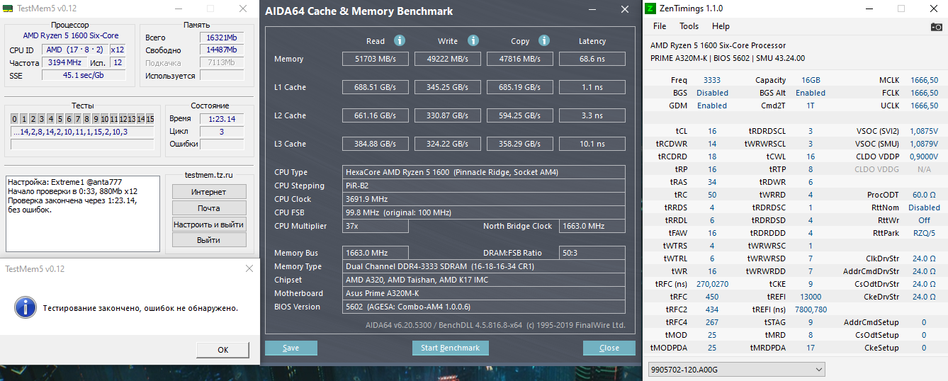Click the Read column info icon

point(400,41)
